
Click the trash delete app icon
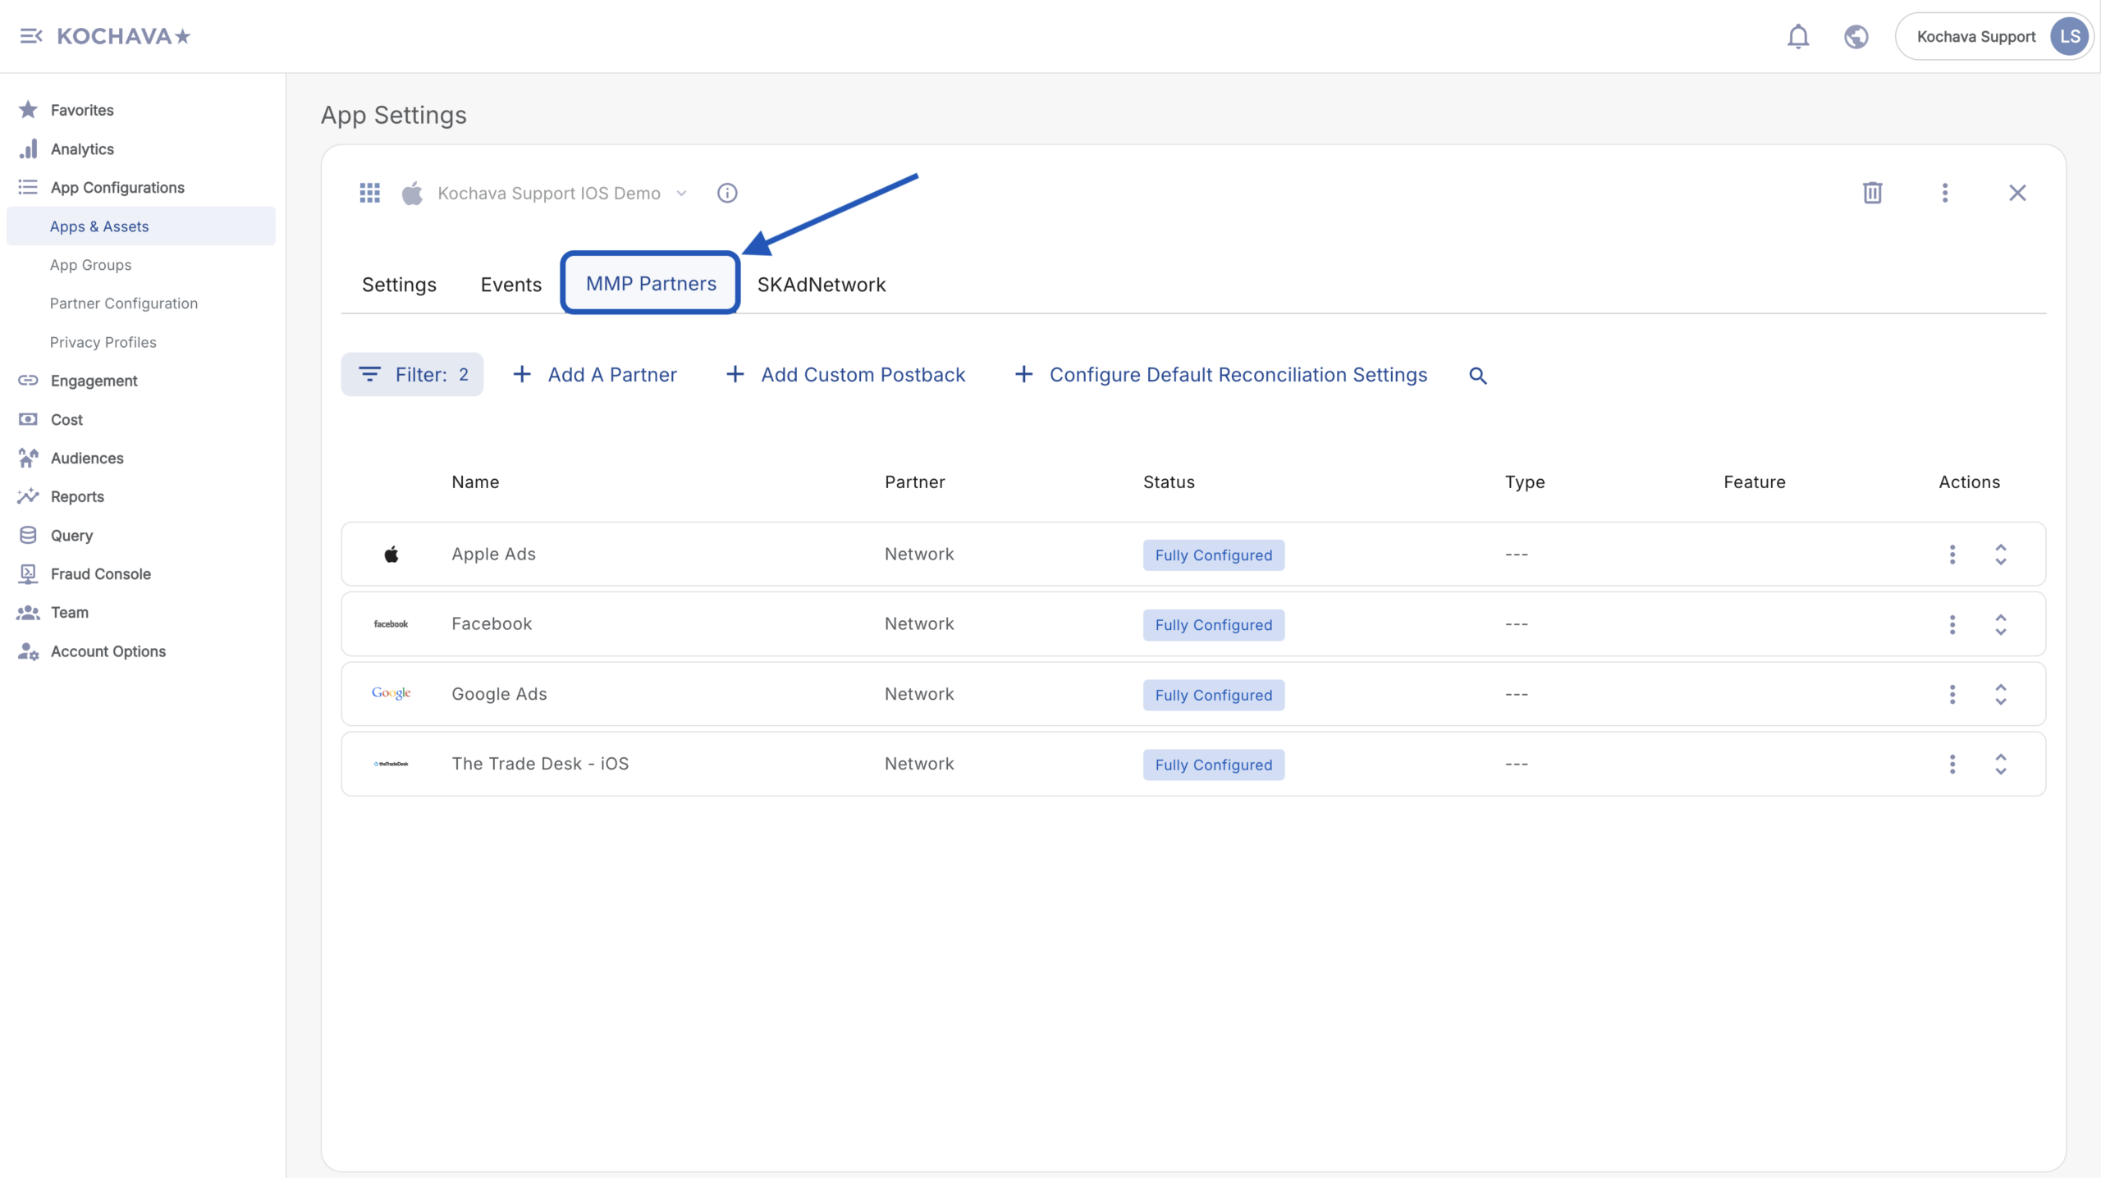1872,193
